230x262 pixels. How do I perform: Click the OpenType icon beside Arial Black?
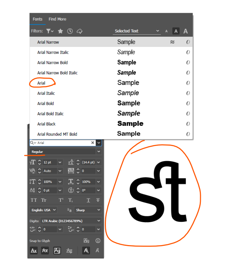click(188, 124)
